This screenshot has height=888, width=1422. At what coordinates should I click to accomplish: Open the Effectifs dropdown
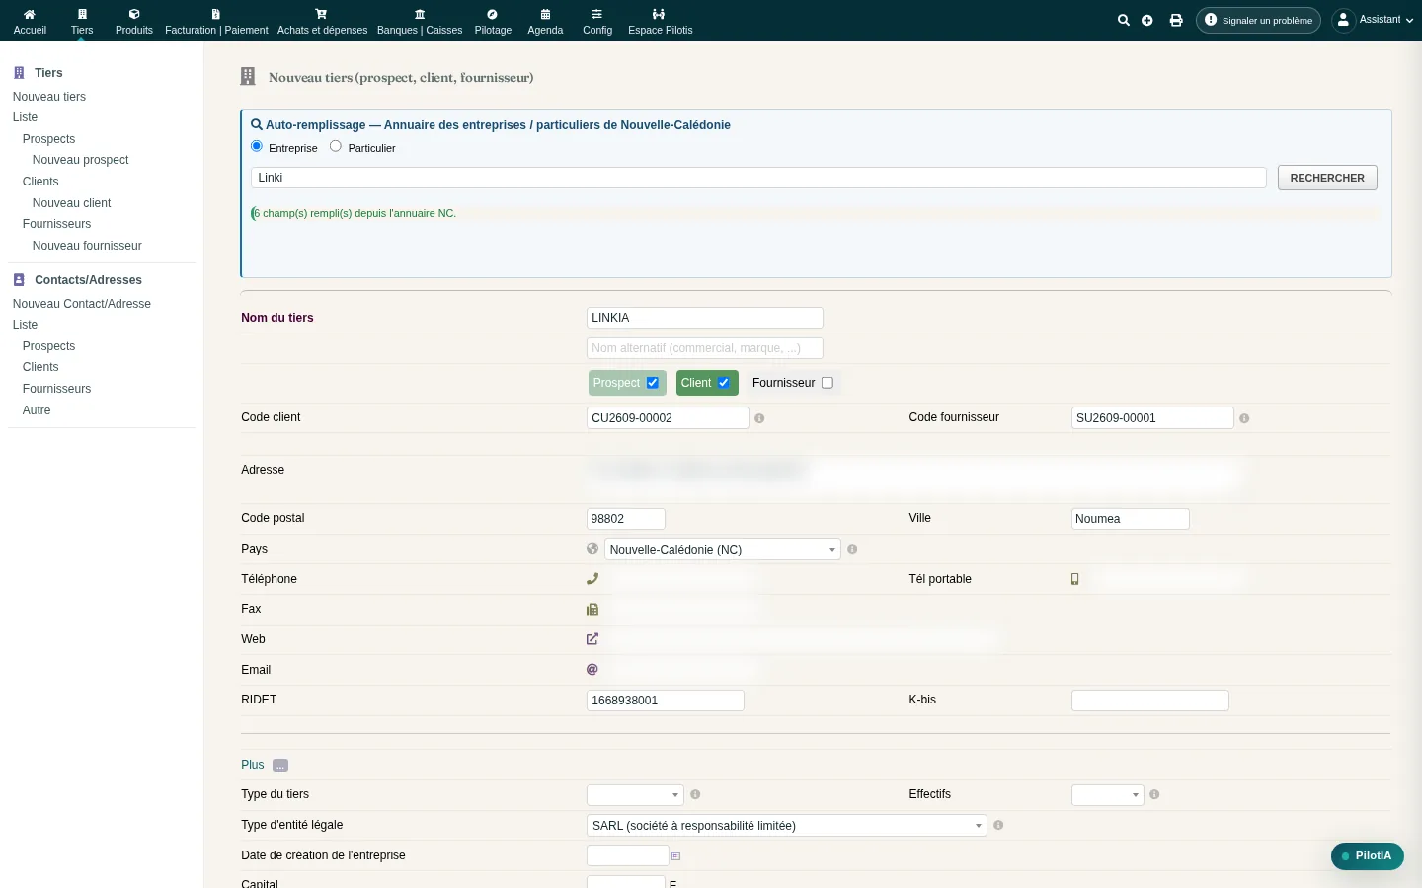click(1107, 795)
